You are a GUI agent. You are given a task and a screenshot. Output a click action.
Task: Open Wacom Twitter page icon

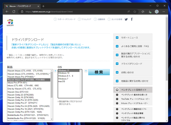126,19
